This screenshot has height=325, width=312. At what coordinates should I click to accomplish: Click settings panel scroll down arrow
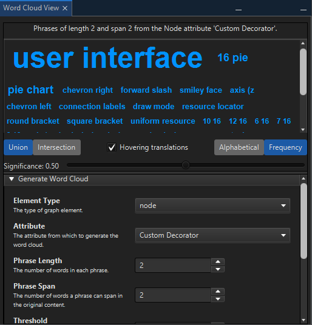[x=304, y=320]
